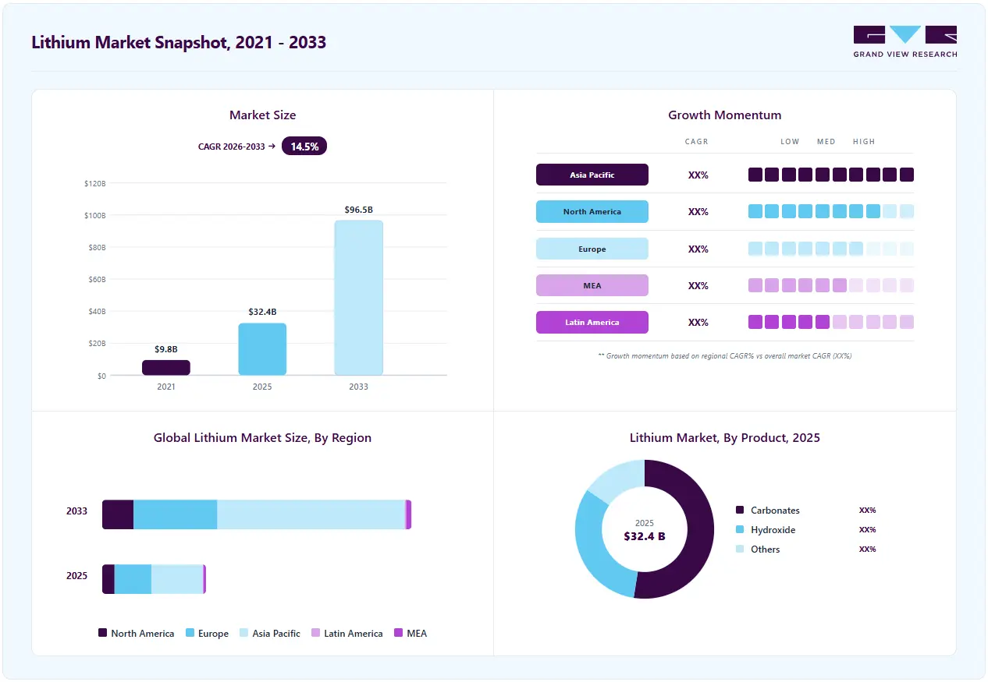Click Europe legend swatch in region chart

190,633
